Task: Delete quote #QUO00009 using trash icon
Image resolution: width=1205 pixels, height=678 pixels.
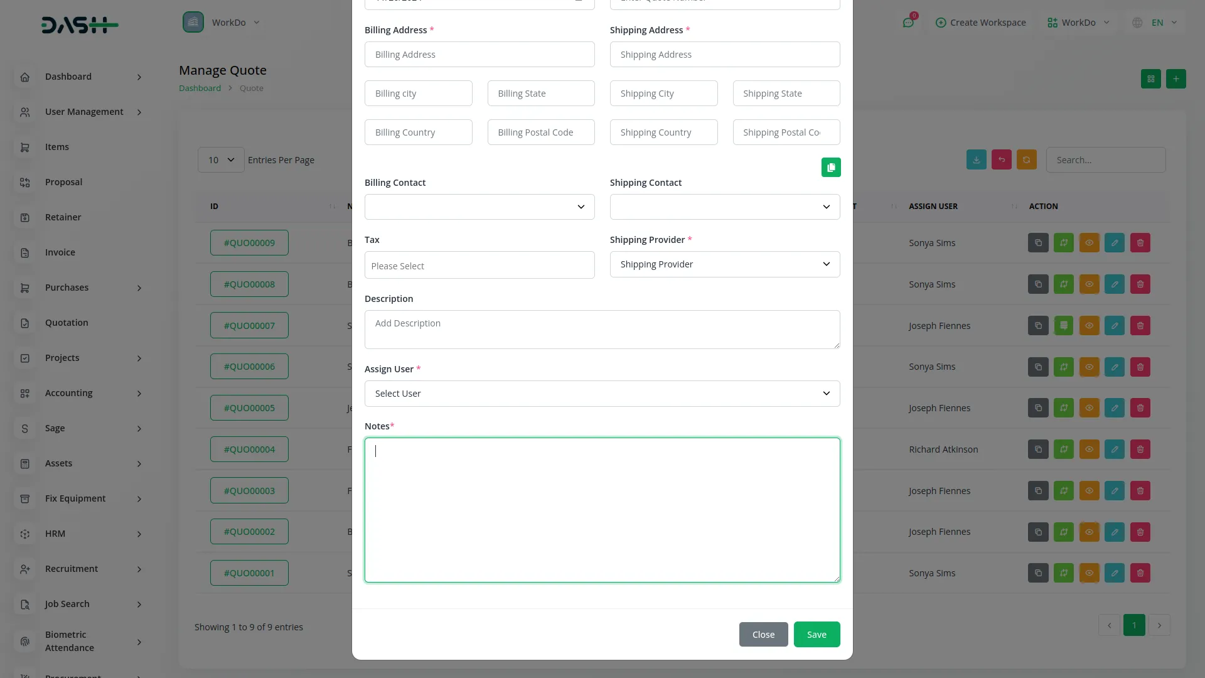Action: pos(1140,243)
